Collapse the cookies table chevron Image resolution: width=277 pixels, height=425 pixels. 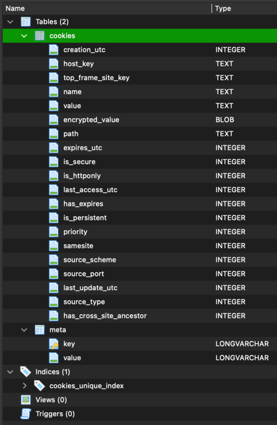coord(24,36)
